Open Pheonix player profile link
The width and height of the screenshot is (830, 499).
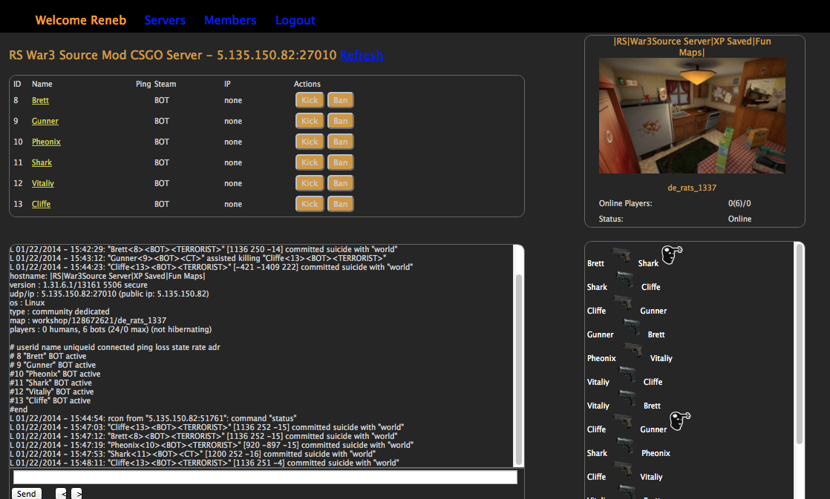46,142
